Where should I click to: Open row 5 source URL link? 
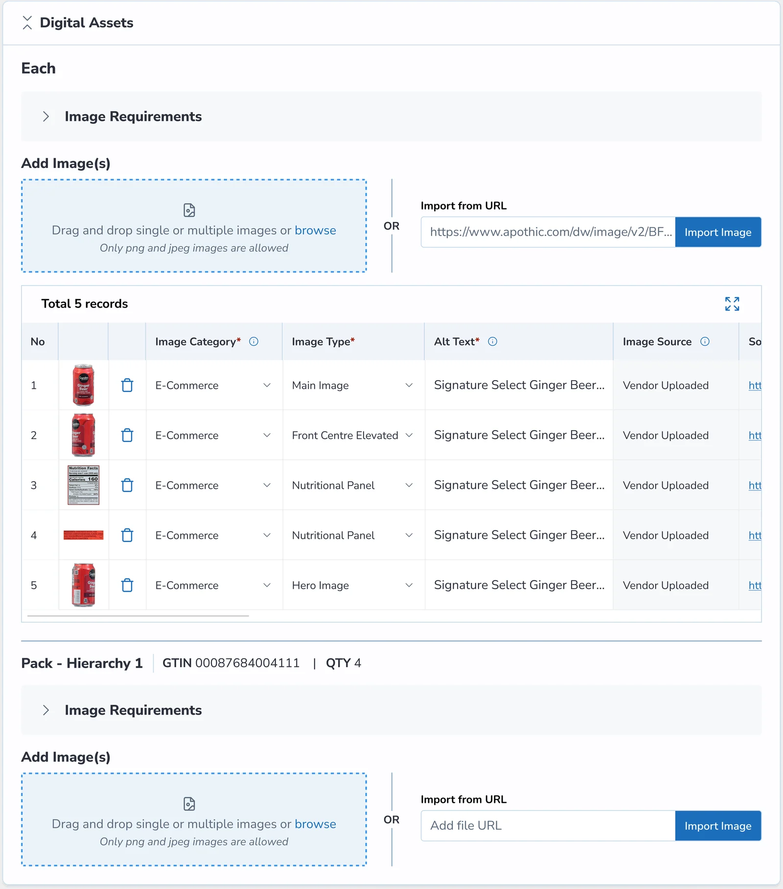(x=755, y=585)
